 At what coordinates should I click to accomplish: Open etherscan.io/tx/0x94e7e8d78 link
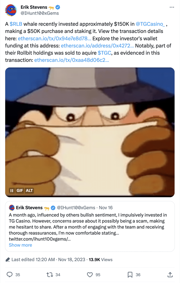[x=54, y=38]
